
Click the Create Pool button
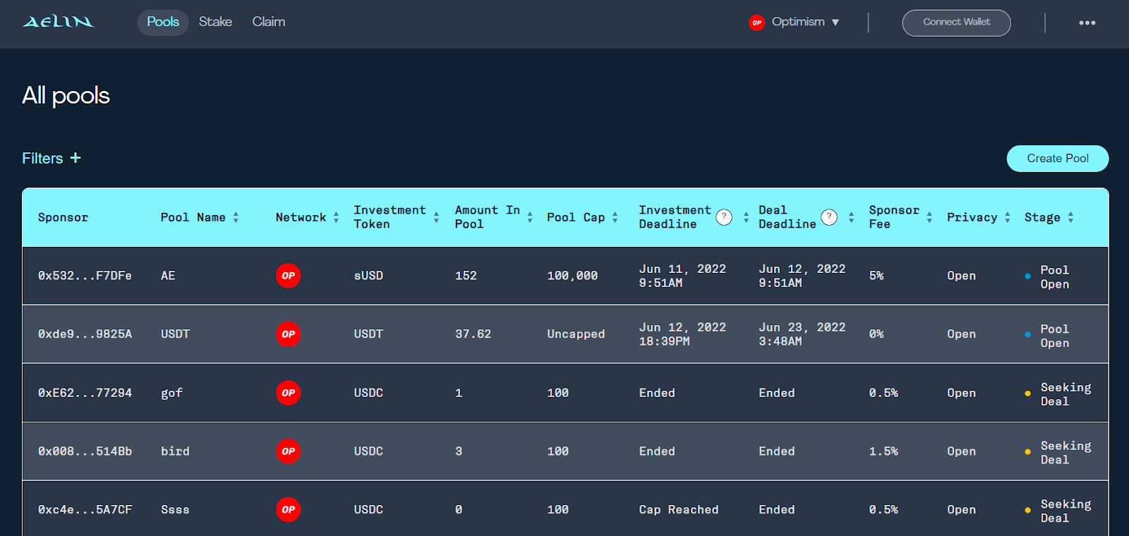click(x=1057, y=159)
